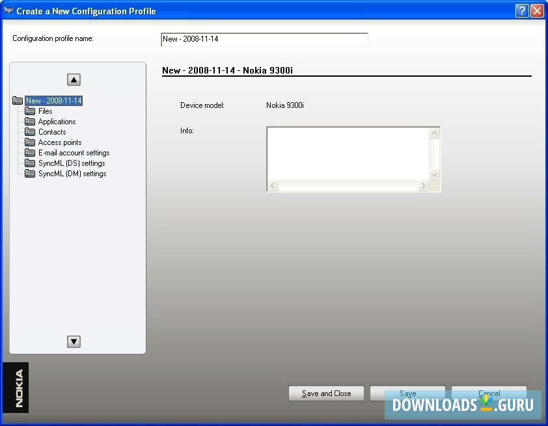Click the title bar application icon

8,11
